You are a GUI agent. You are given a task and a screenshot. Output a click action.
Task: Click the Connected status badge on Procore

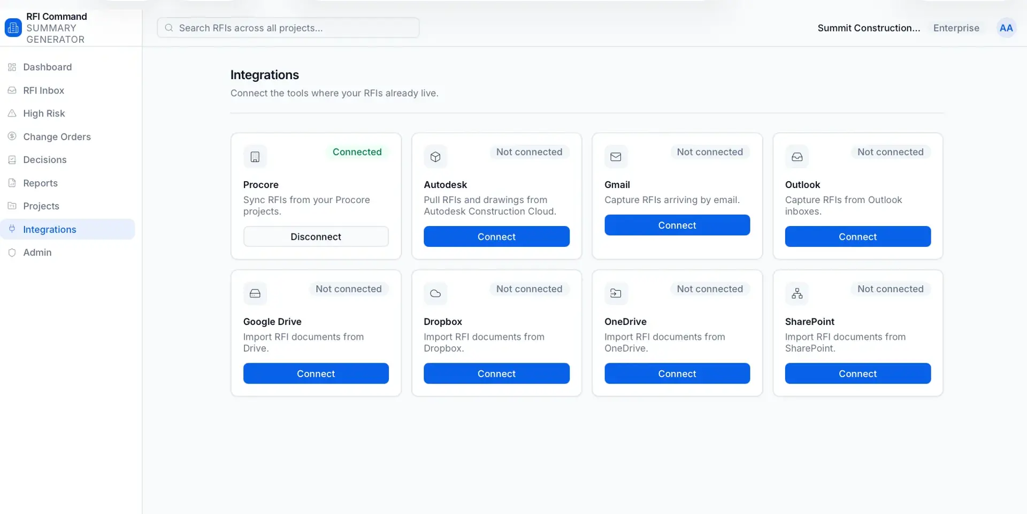[x=357, y=152]
